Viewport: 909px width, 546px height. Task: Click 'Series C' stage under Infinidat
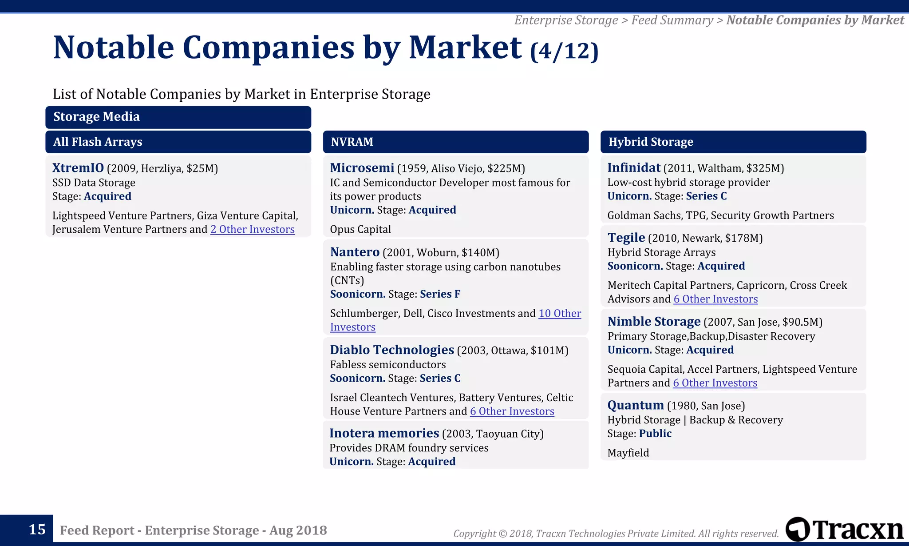706,196
